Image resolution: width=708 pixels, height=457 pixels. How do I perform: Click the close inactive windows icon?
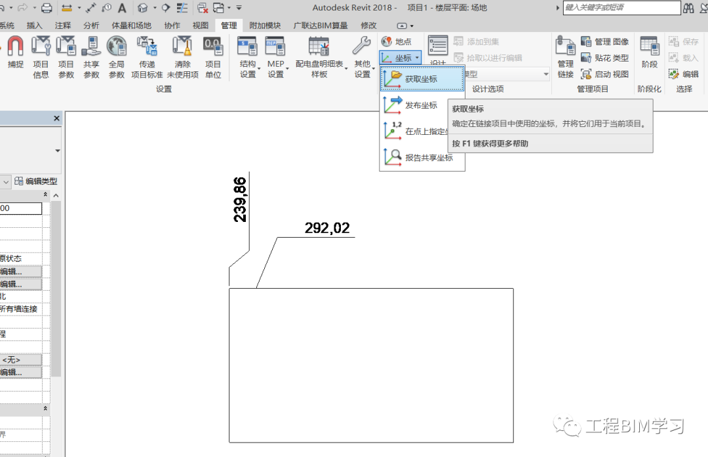203,8
